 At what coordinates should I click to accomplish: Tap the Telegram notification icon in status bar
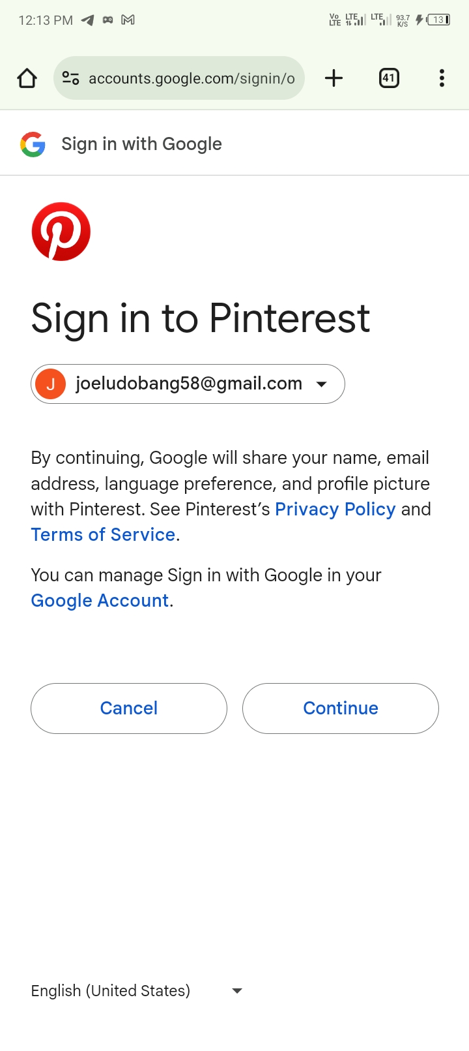87,20
